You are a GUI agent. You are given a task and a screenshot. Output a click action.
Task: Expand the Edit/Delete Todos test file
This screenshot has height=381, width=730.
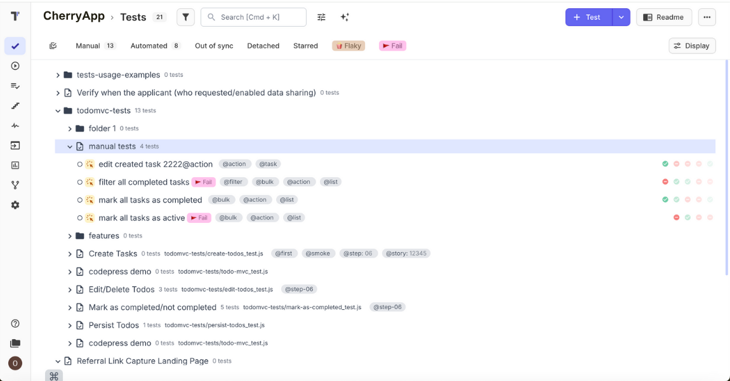tap(70, 289)
